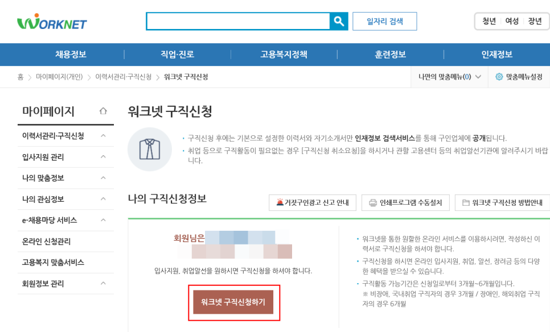
Task: Click the 거짓구인광고 신고 안내 button
Action: click(x=313, y=202)
